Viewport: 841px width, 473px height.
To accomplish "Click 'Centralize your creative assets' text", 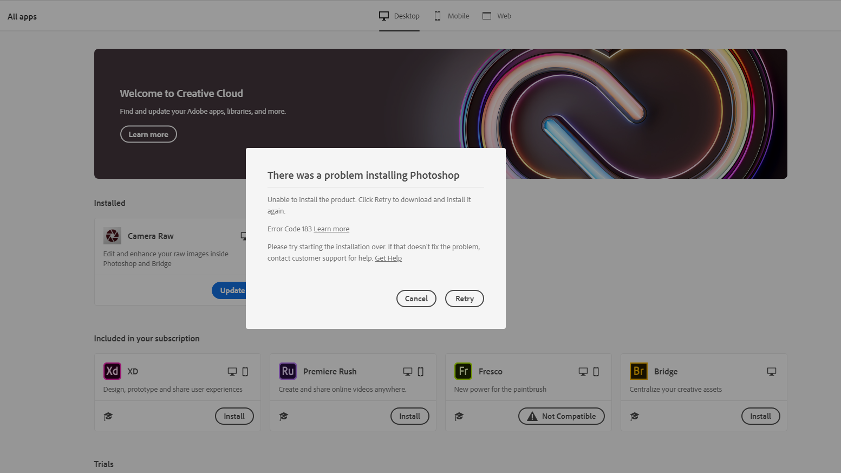I will point(675,390).
